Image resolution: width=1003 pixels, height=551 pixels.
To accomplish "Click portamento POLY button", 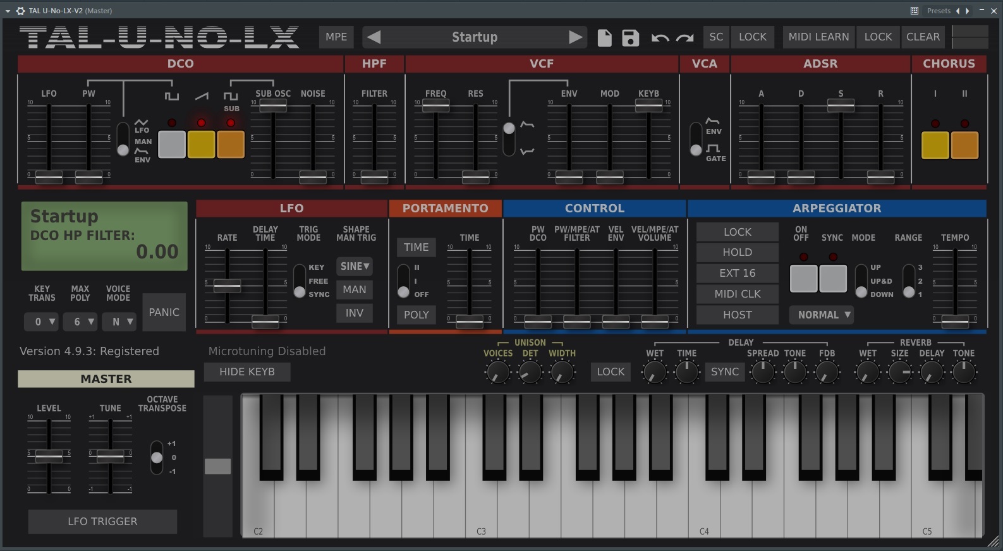I will pos(416,315).
